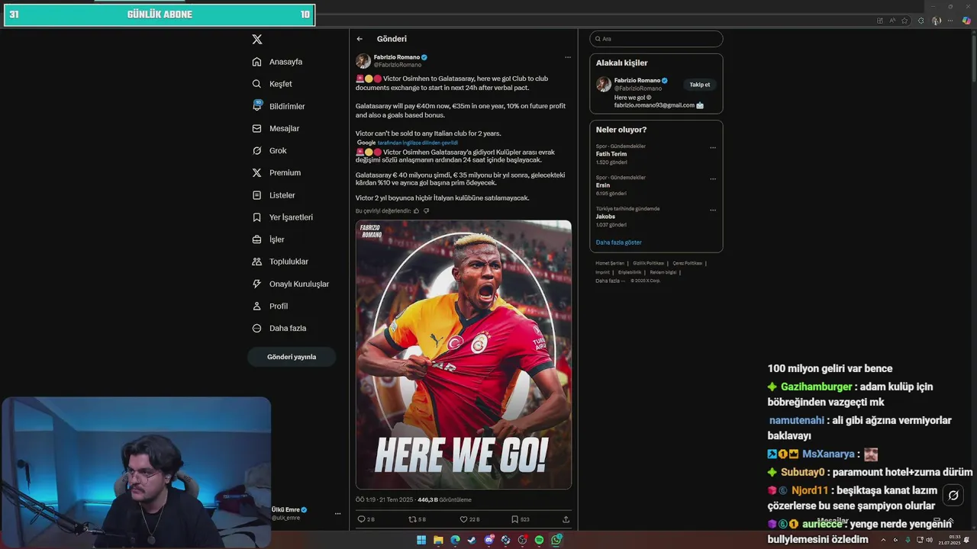
Task: Click the X logo in sidebar
Action: point(257,39)
